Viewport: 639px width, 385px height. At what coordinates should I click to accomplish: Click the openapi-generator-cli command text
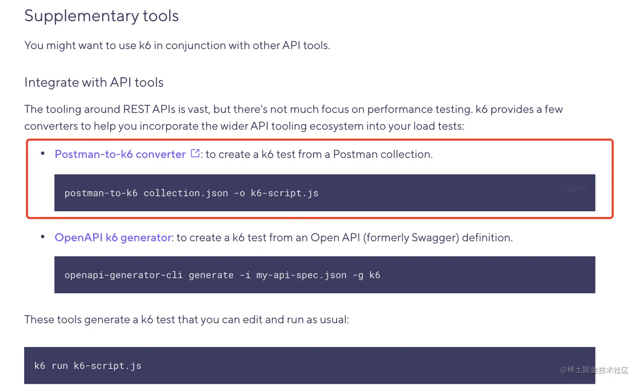(x=222, y=275)
